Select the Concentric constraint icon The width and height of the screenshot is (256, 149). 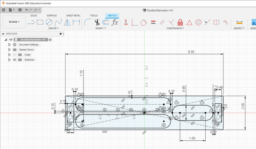(x=198, y=22)
